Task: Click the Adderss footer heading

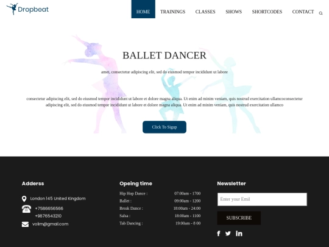Action: point(33,184)
